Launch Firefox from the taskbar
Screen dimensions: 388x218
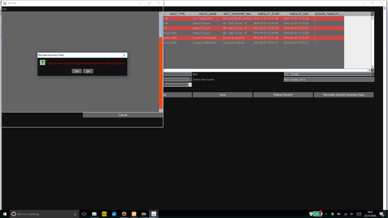click(x=124, y=214)
